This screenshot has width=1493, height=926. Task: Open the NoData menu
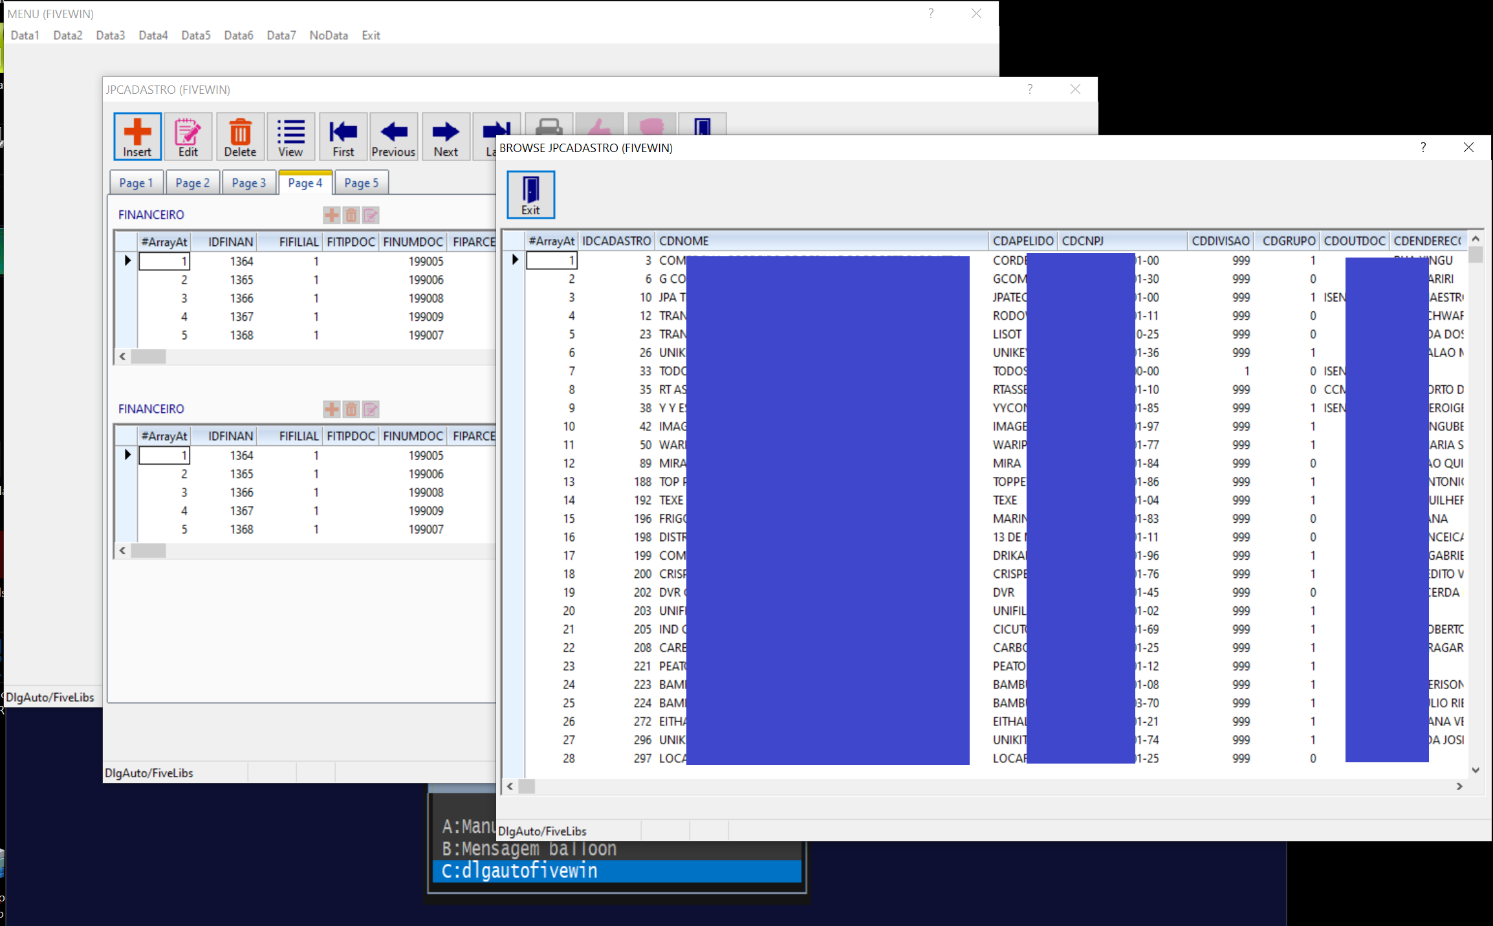328,36
